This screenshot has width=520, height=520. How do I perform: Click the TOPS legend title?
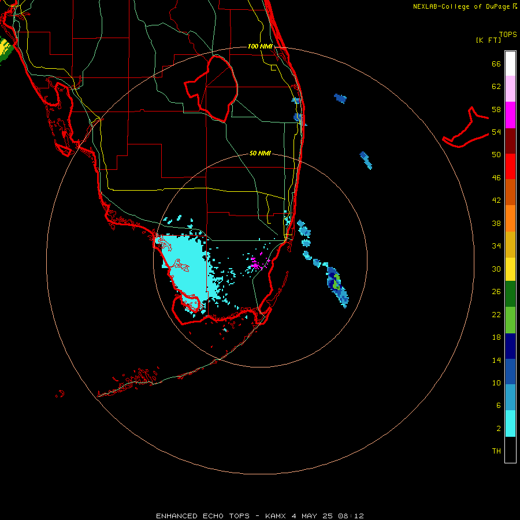[x=508, y=34]
